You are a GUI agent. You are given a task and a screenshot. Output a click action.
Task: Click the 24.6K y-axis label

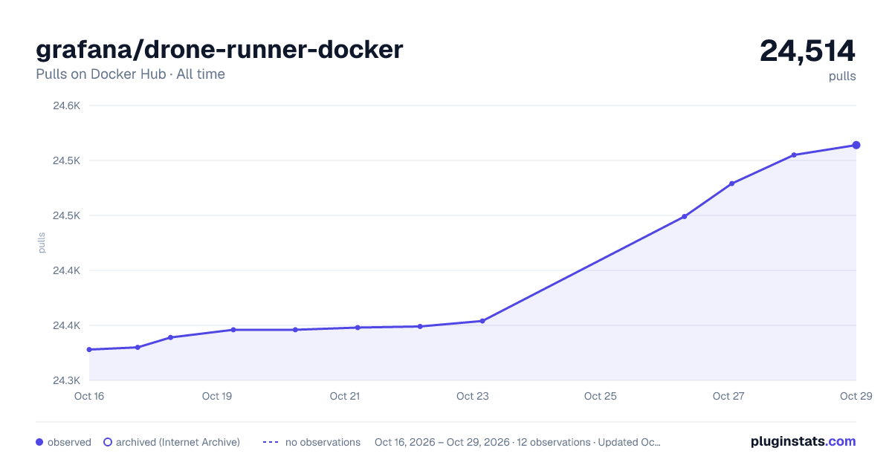point(66,105)
